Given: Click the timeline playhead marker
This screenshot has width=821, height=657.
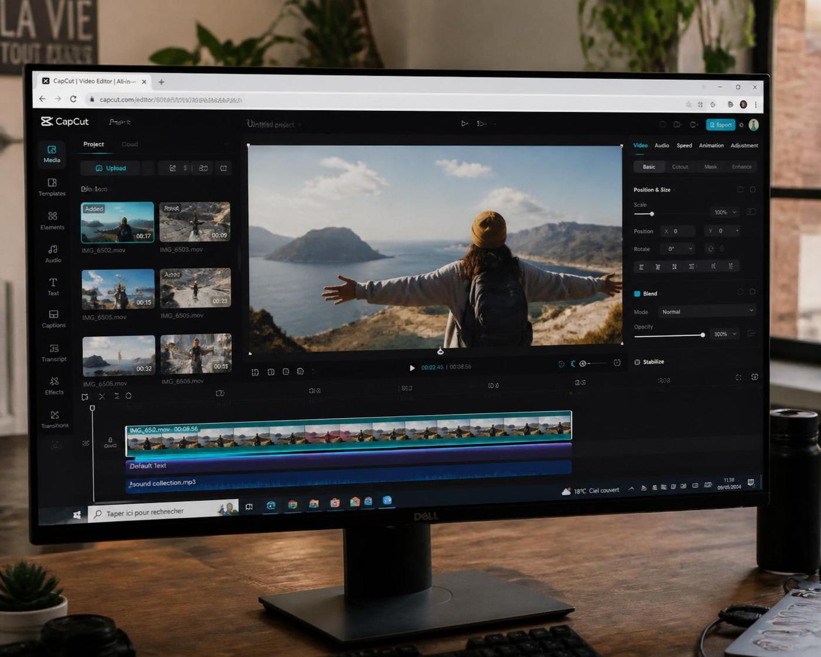Looking at the screenshot, I should click(92, 408).
